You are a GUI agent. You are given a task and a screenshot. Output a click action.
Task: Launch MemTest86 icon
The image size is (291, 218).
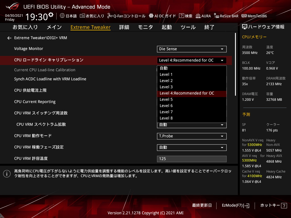click(x=244, y=16)
